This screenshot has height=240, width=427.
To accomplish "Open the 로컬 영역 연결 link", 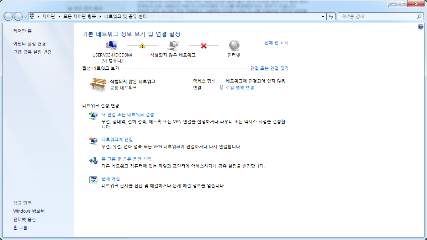I will tap(240, 88).
